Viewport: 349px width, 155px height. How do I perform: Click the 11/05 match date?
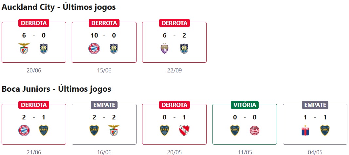[x=245, y=152]
